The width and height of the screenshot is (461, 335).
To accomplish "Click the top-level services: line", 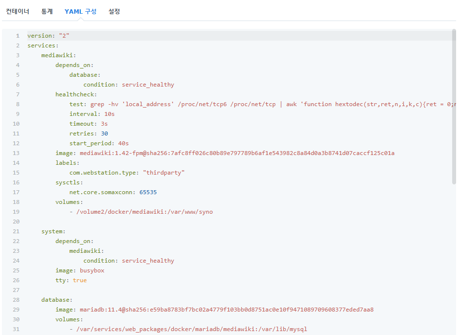I will coord(43,45).
